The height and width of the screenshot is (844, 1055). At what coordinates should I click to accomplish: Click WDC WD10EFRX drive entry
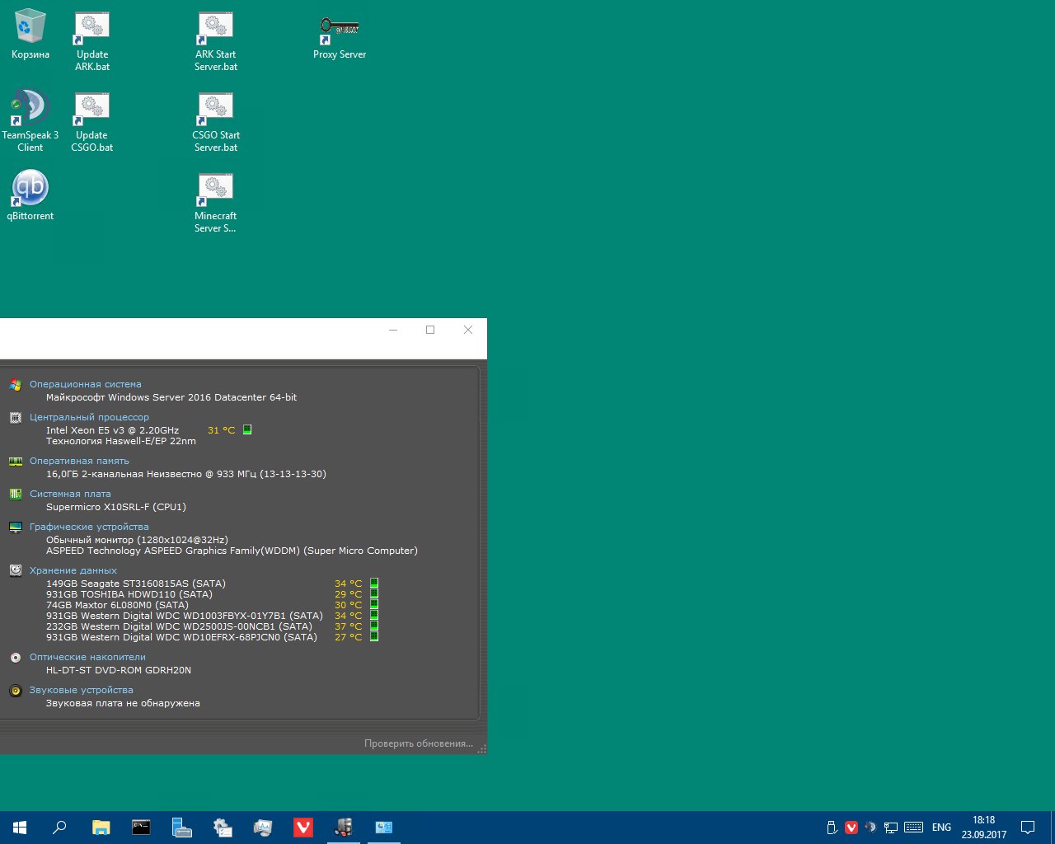click(x=181, y=637)
